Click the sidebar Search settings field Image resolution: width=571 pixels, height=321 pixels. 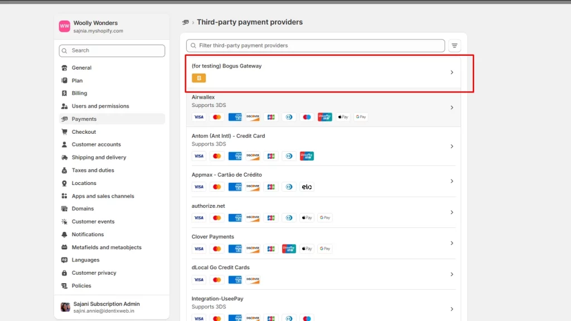click(112, 51)
